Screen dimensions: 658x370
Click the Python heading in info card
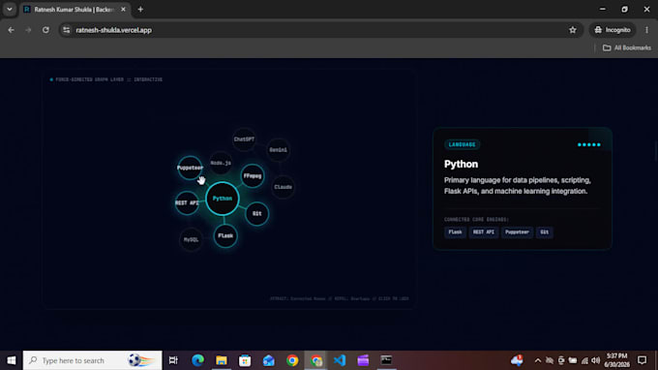pyautogui.click(x=461, y=164)
